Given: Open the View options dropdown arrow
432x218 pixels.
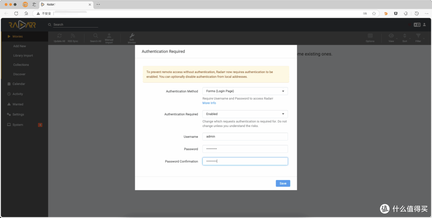Looking at the screenshot, I should pyautogui.click(x=396, y=38).
